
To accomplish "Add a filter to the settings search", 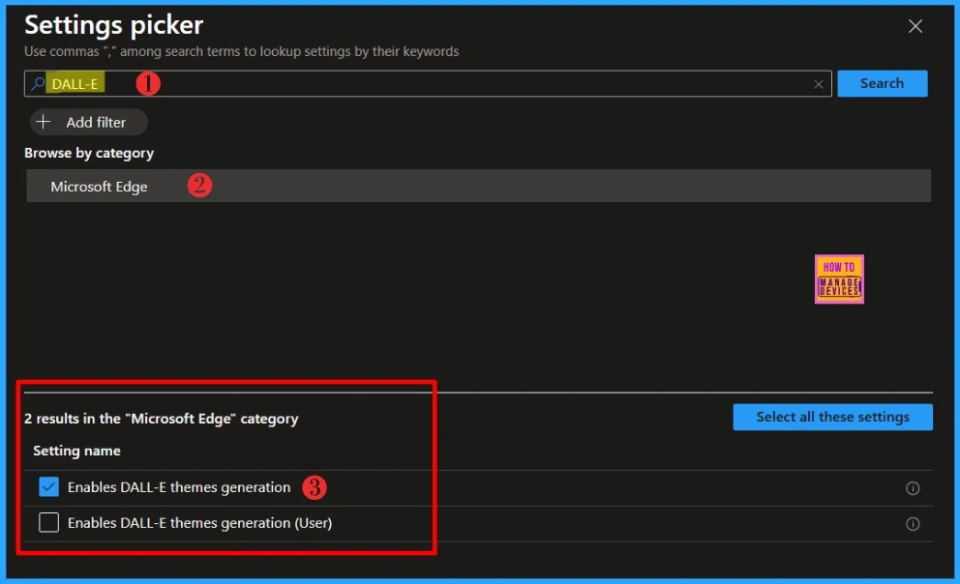I will coord(89,122).
